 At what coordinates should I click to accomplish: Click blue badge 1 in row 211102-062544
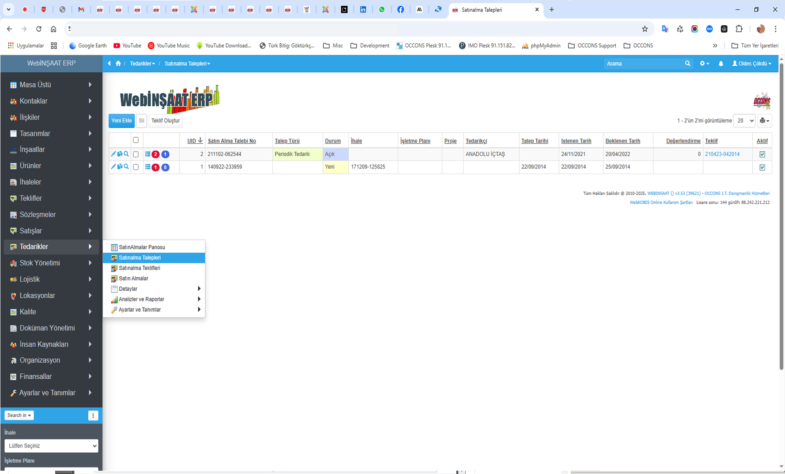pos(165,154)
